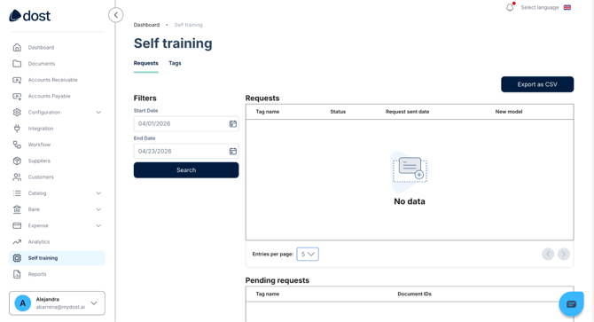This screenshot has width=594, height=322.
Task: Click Export as CSV button
Action: click(x=537, y=84)
